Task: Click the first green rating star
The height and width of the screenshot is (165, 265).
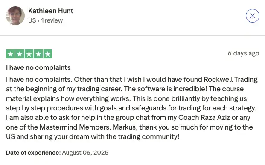Action: point(10,54)
